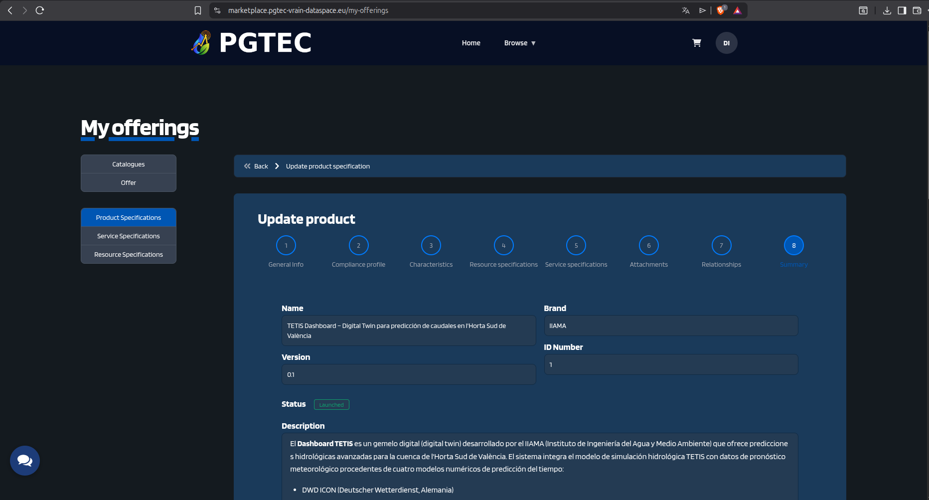
Task: Open the translate page icon
Action: [x=686, y=10]
